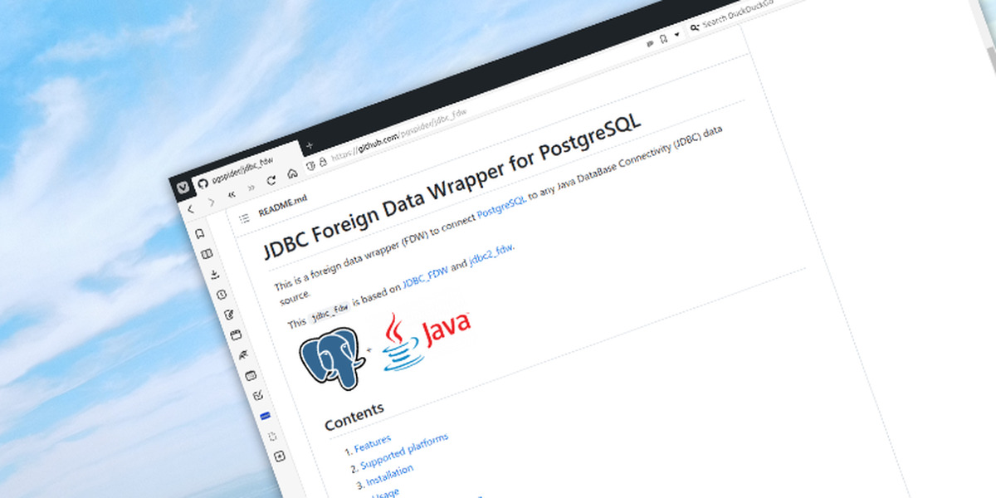Open the README outline list button

pos(244,218)
